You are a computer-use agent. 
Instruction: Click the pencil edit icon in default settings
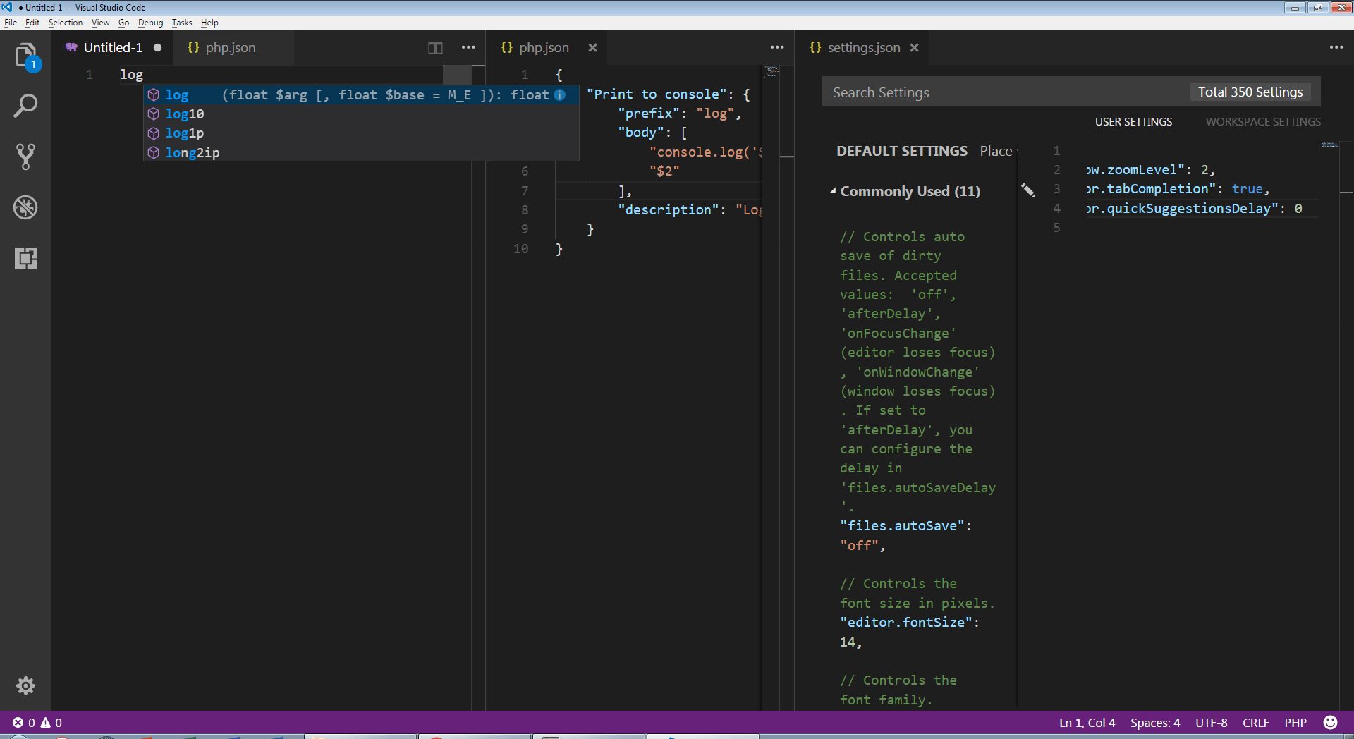pyautogui.click(x=1028, y=190)
